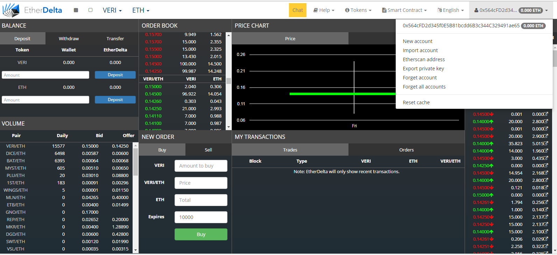Select the 0.15700 sell order of 9.949
Viewport: 557px width, 255px height.
click(x=183, y=35)
